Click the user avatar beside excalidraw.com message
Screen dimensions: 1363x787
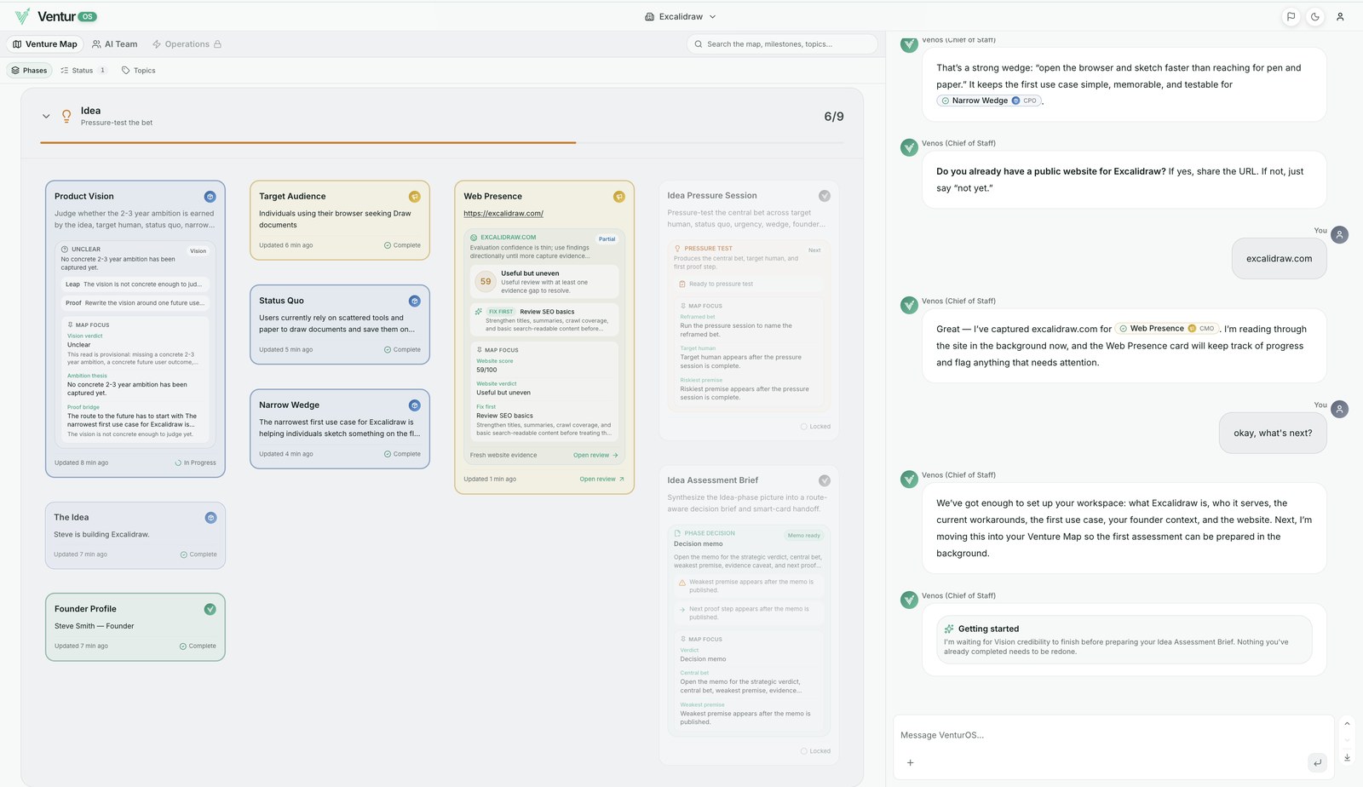(x=1340, y=234)
